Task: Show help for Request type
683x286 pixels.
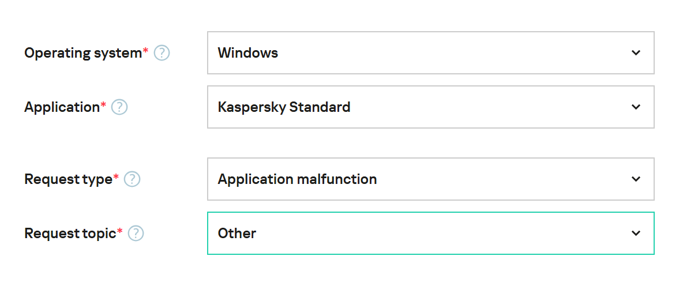Action: tap(133, 179)
